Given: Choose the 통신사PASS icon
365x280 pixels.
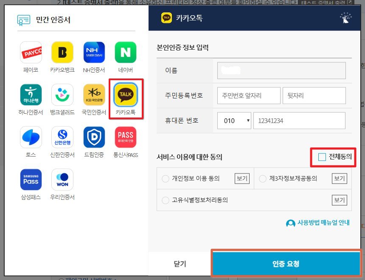Looking at the screenshot, I should (126, 137).
